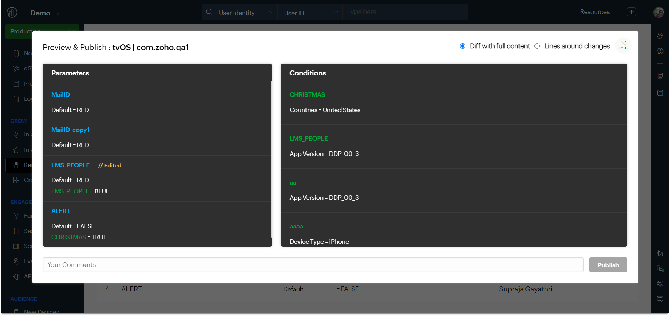Open the user profile avatar

click(x=659, y=12)
